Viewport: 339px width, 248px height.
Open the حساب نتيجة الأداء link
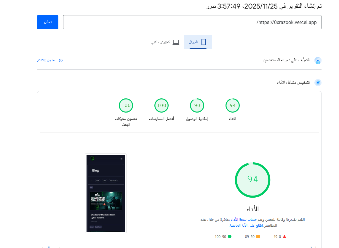coord(244,220)
